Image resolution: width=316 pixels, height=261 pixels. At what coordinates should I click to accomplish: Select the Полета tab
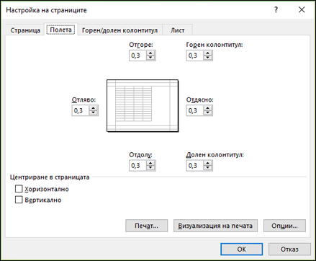(x=61, y=30)
